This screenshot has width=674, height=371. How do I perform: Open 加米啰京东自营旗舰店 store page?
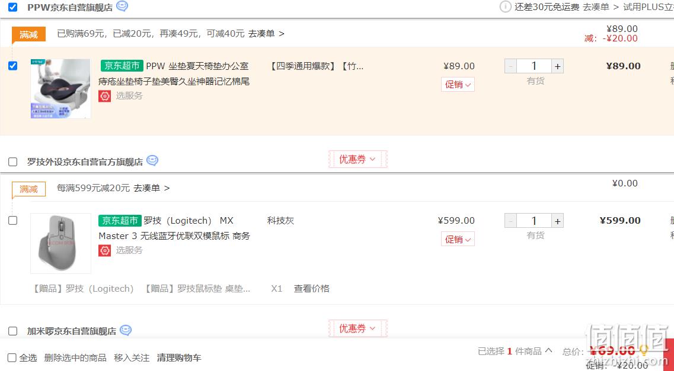pyautogui.click(x=72, y=331)
